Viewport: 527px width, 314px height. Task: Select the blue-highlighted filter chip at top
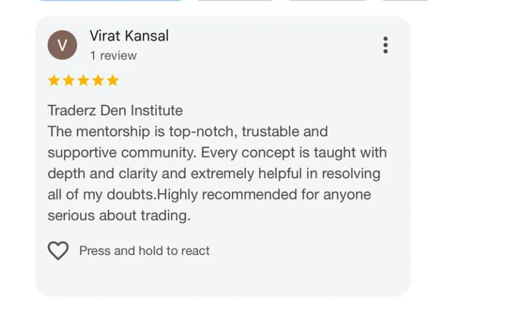(111, 1)
